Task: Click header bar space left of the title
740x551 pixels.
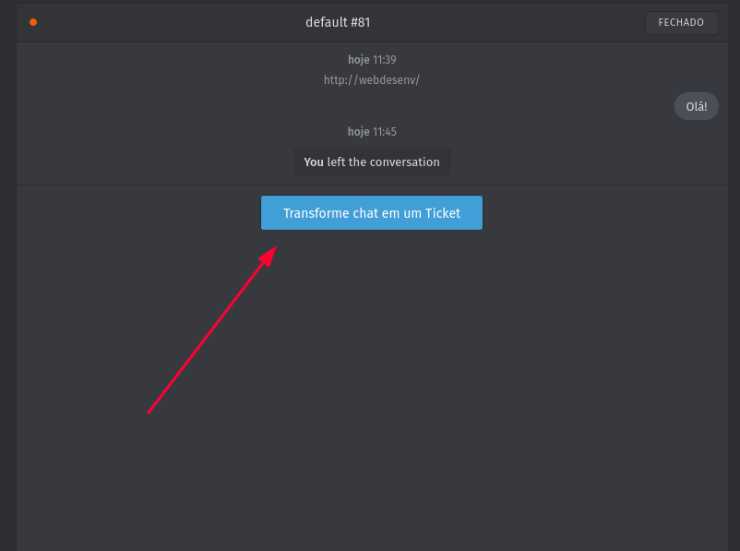Action: (166, 22)
